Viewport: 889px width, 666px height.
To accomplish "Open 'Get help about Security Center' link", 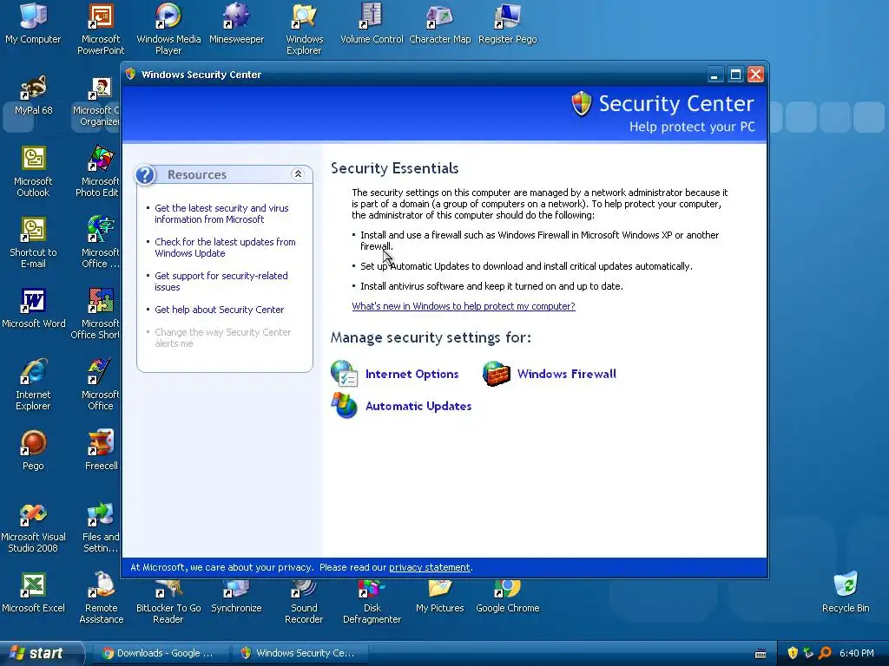I will click(x=219, y=310).
